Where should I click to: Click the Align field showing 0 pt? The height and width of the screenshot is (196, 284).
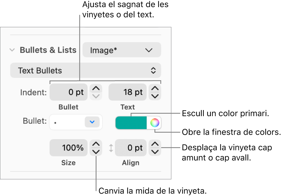pos(131,148)
